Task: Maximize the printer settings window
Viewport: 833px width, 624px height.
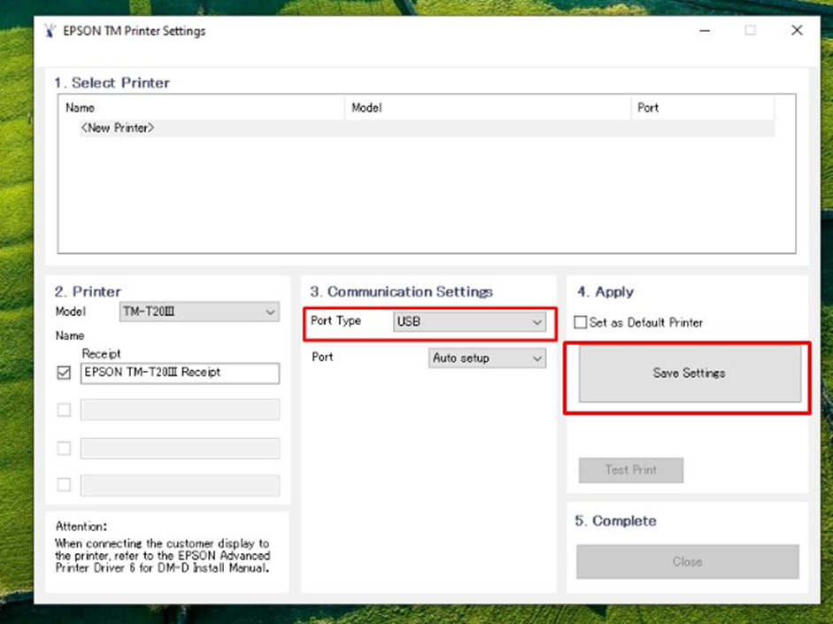Action: [750, 31]
